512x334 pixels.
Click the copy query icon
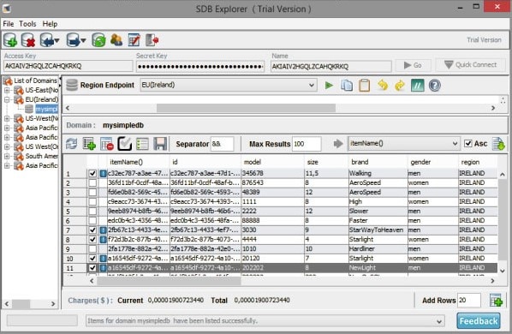pos(347,86)
